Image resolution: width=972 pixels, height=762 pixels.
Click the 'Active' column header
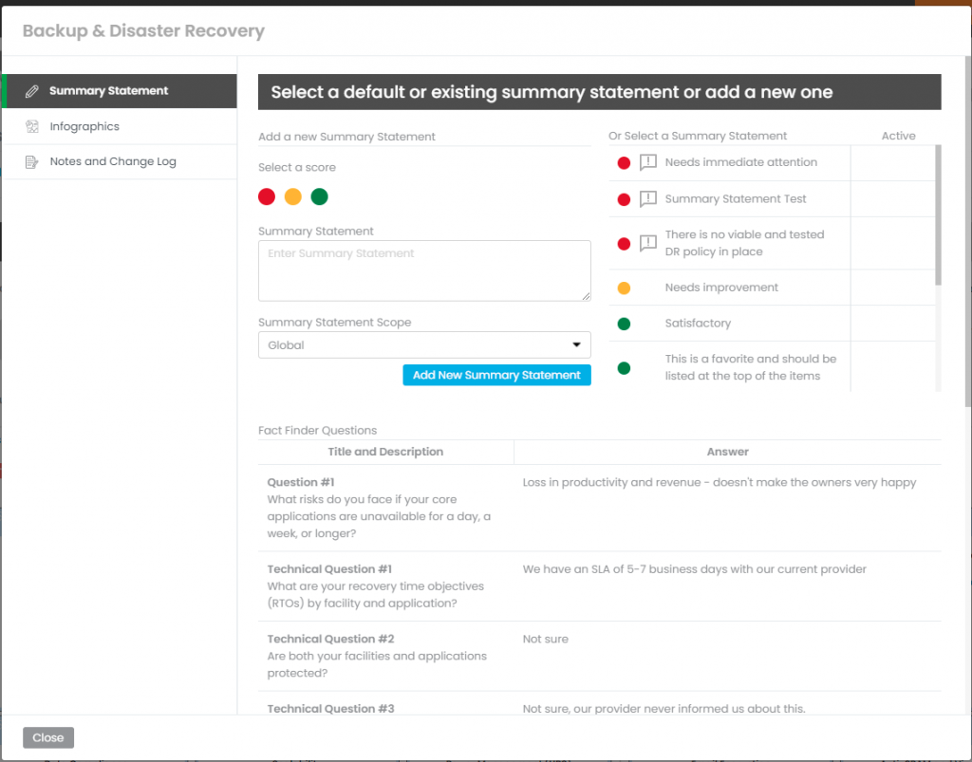pos(898,136)
